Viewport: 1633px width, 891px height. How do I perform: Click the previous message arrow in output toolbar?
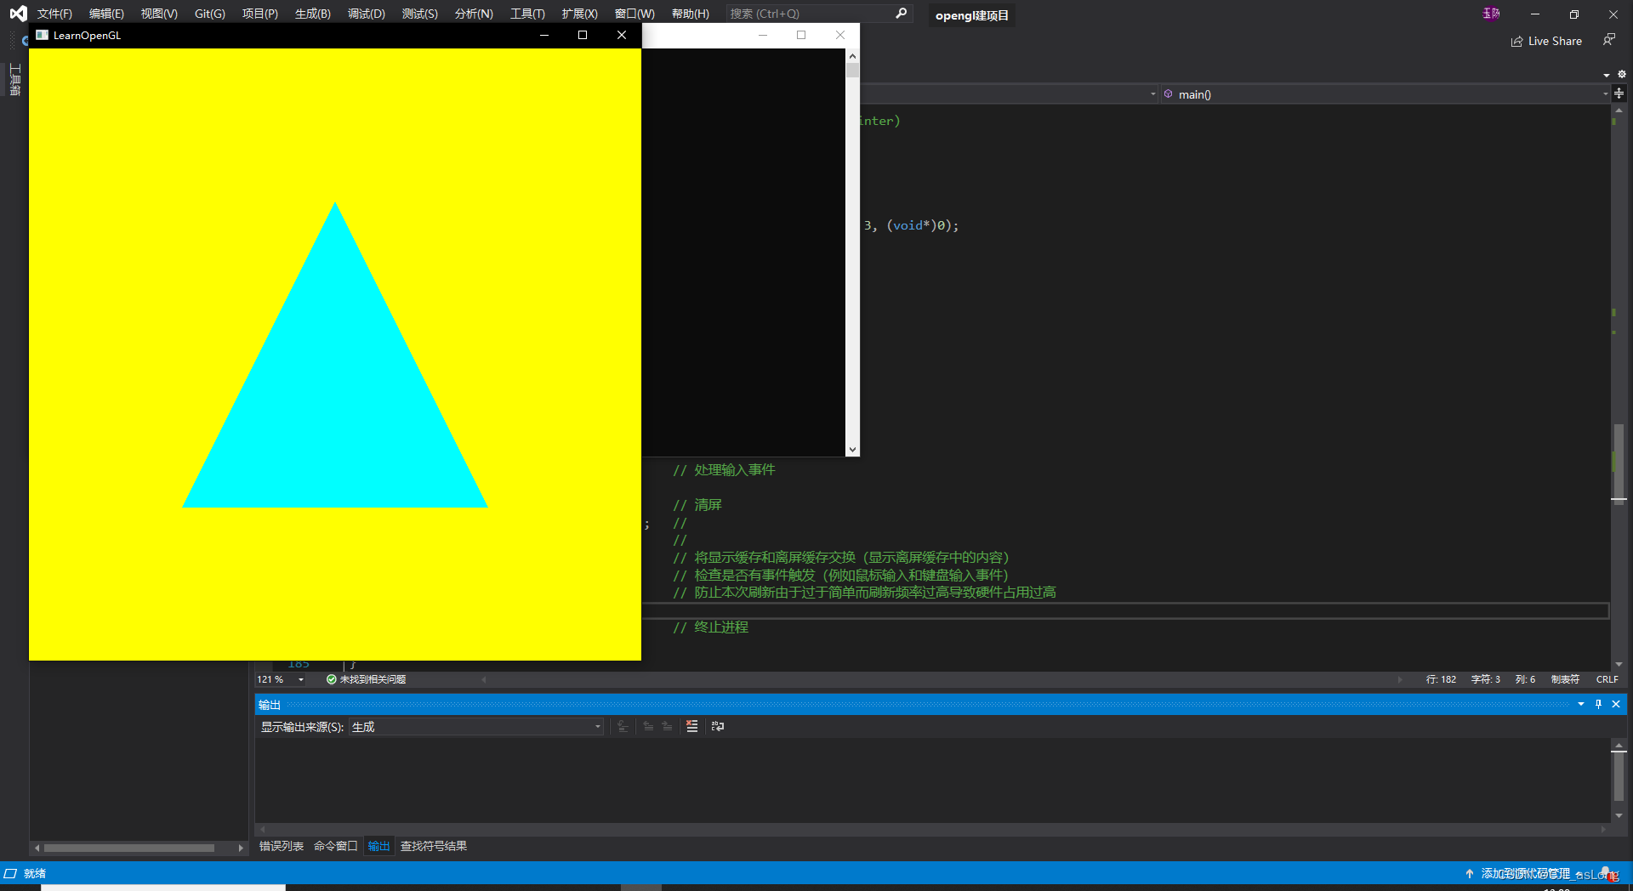point(647,726)
